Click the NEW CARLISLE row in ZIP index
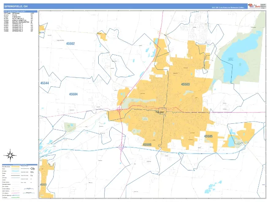This screenshot has width=270, height=202. 18,19
